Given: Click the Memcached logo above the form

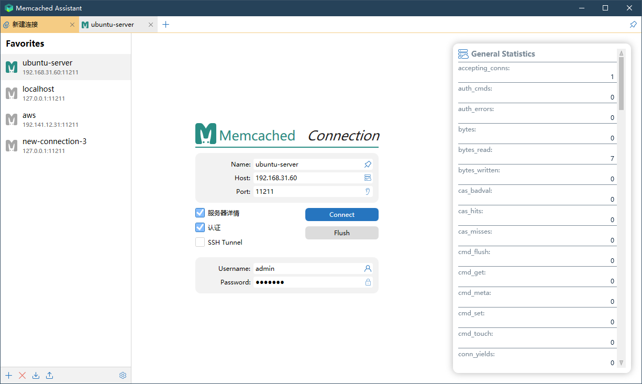Looking at the screenshot, I should point(206,134).
